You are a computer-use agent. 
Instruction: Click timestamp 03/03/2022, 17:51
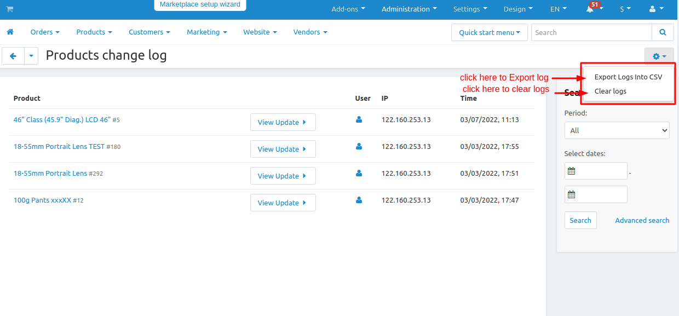tap(490, 173)
